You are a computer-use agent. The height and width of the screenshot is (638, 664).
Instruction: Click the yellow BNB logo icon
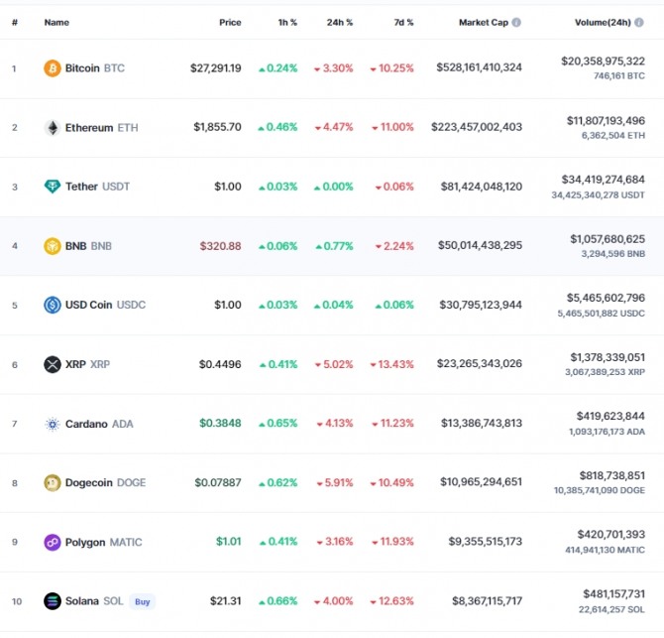(53, 246)
